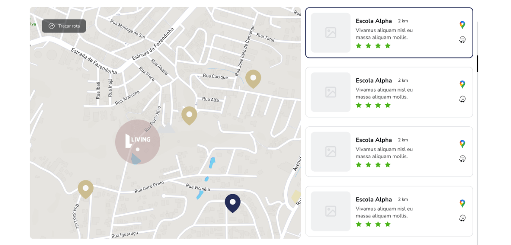This screenshot has height=245, width=511.
Task: Open Google Maps icon in first Escola Alpha card
Action: [x=462, y=25]
